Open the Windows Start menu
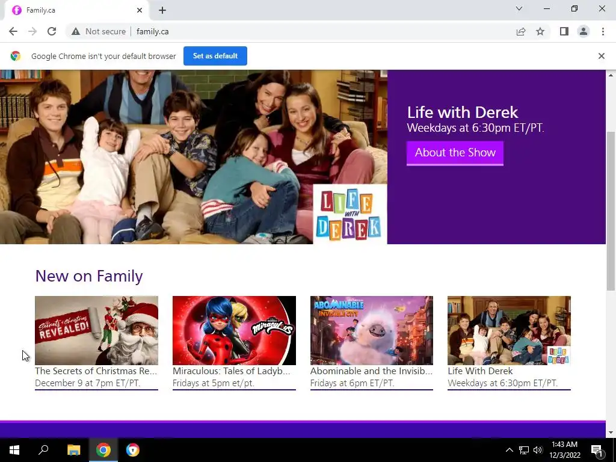The width and height of the screenshot is (616, 462). [14, 450]
